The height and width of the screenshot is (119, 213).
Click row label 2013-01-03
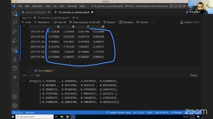coord(38,42)
